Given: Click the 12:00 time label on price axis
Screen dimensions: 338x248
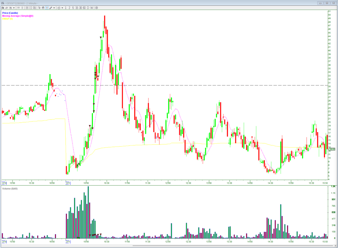Looking at the screenshot, I should [168, 183].
